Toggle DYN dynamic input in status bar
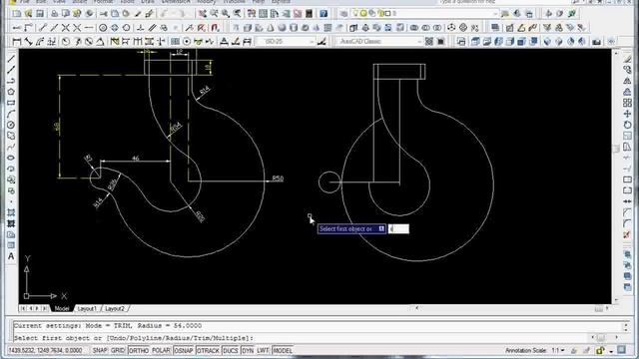 coord(248,350)
